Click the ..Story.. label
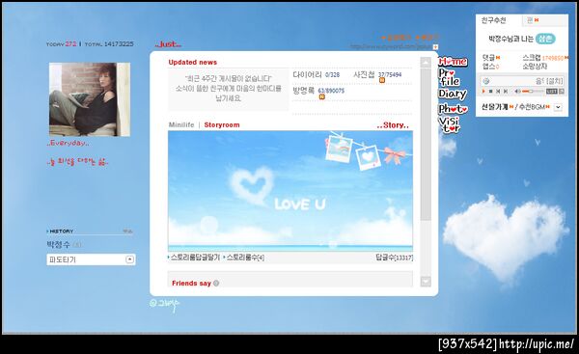This screenshot has height=354, width=579. tap(393, 125)
